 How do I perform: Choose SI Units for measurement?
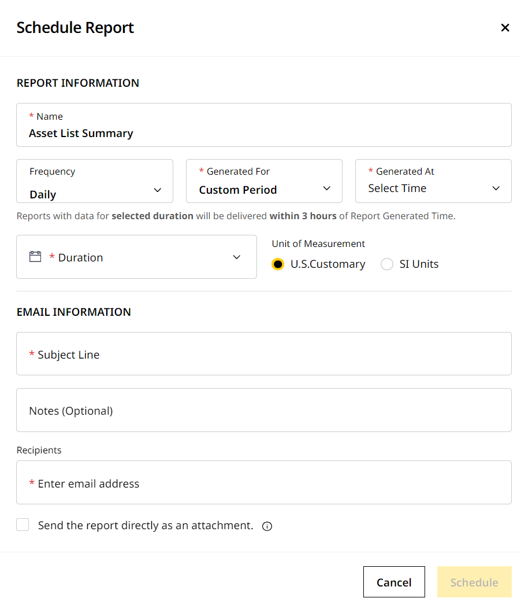(x=387, y=264)
